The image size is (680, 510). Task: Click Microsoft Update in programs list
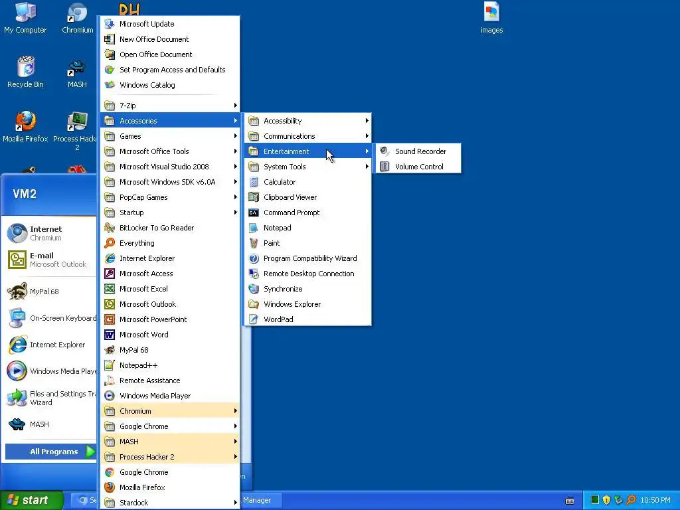pyautogui.click(x=170, y=24)
